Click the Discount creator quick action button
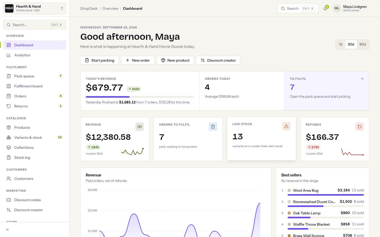Screen dimensions: 380x237 click(x=218, y=60)
